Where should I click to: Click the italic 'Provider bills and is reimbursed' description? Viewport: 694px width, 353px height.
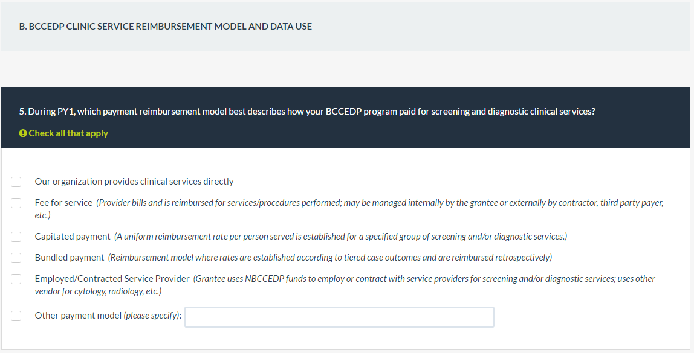380,203
